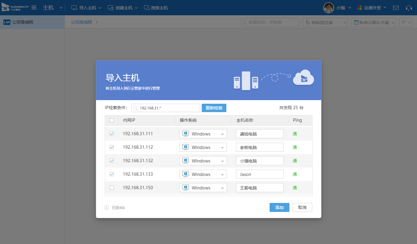Click the 通 ping link for 小强电脑
Image resolution: width=417 pixels, height=244 pixels.
[295, 161]
